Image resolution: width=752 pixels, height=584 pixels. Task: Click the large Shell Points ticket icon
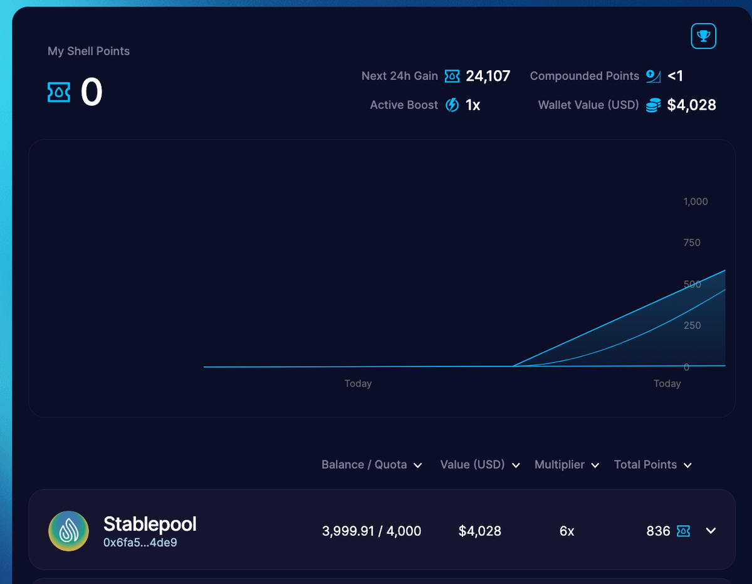[59, 92]
